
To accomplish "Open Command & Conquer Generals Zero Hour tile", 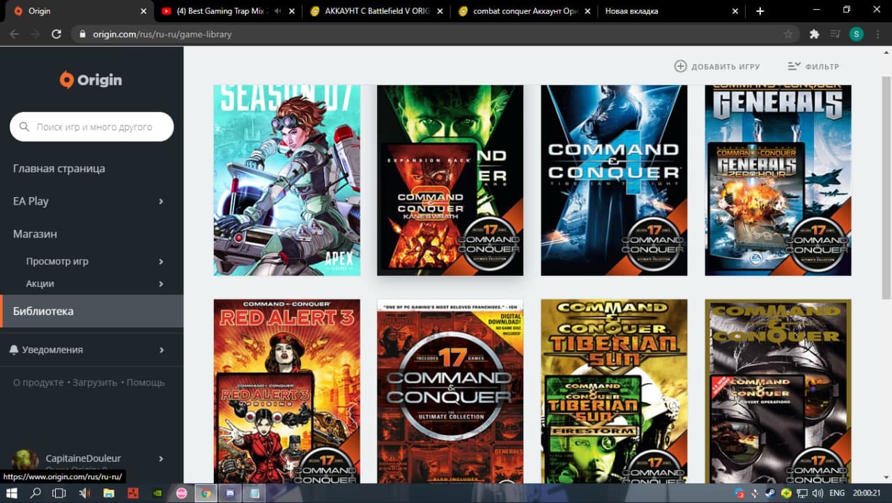I will tap(778, 180).
